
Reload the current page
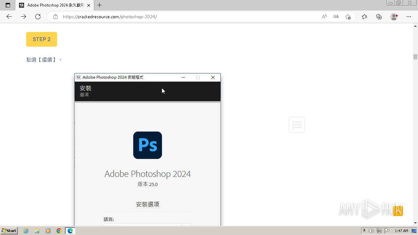[x=38, y=17]
